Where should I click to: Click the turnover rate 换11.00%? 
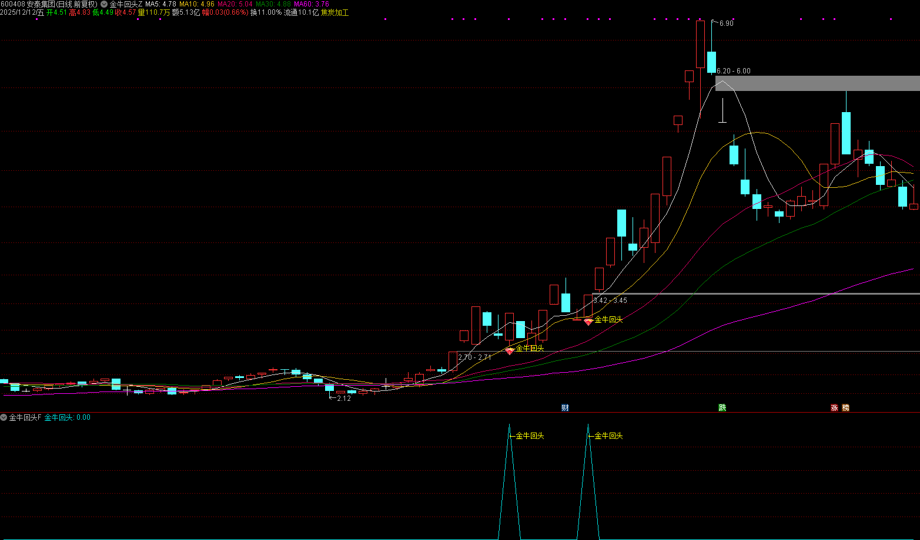(x=266, y=12)
